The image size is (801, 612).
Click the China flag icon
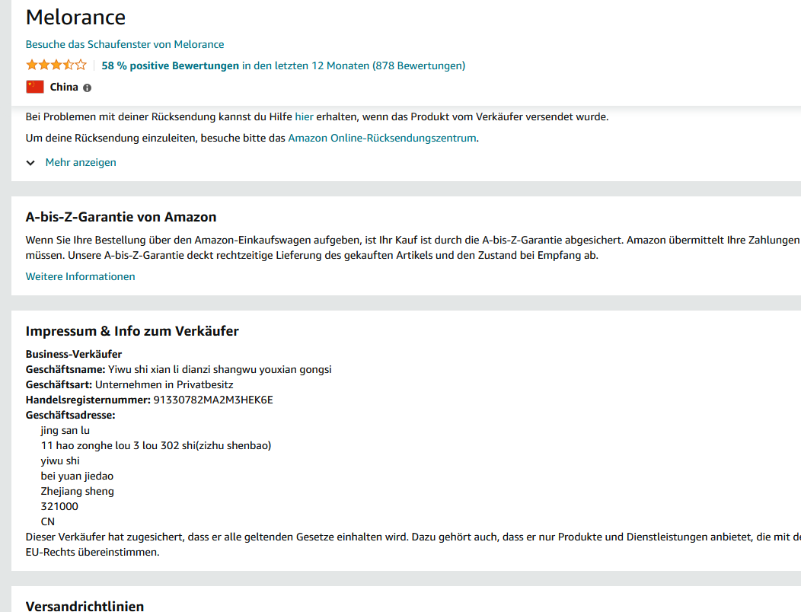click(x=35, y=87)
